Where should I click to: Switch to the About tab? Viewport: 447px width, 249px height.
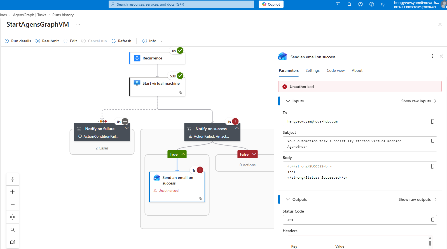tap(357, 70)
